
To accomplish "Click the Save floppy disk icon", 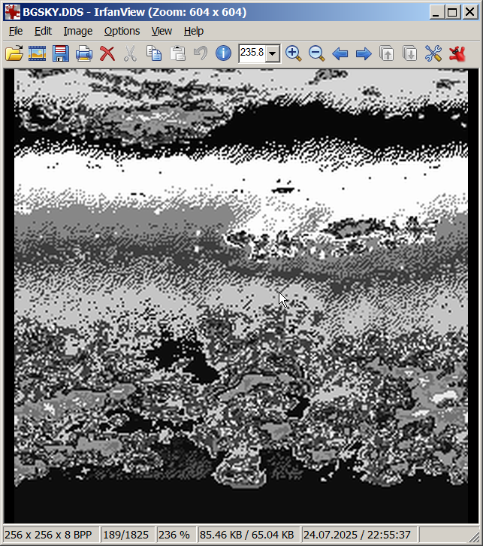I will pyautogui.click(x=61, y=53).
